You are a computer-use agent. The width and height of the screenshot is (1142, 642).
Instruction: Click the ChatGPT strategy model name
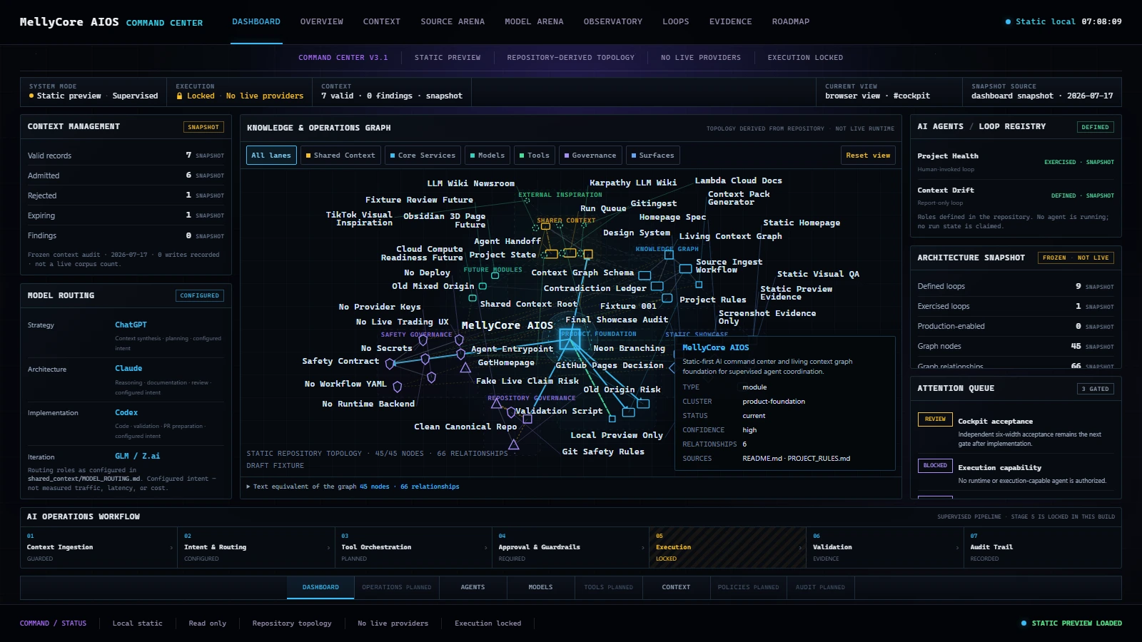pyautogui.click(x=131, y=325)
